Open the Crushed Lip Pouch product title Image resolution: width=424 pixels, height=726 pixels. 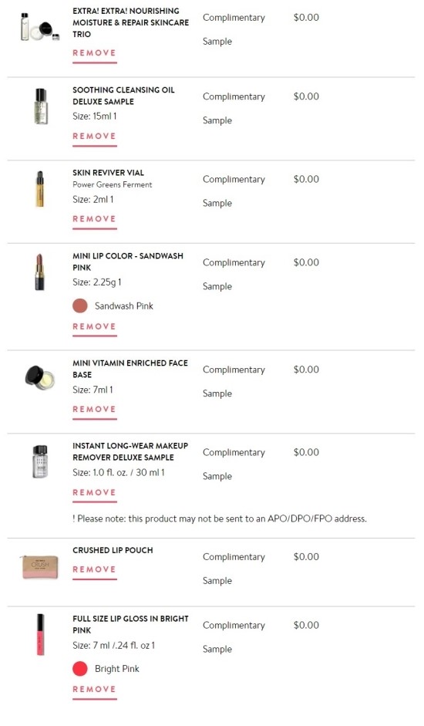click(x=113, y=550)
